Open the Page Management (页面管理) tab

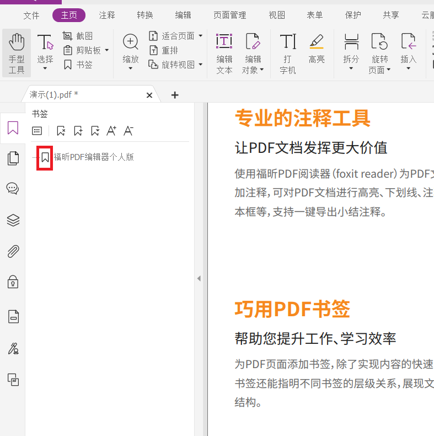point(230,15)
